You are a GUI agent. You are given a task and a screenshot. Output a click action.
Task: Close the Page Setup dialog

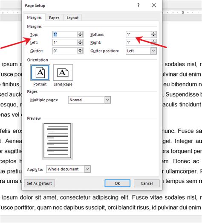tap(154, 6)
